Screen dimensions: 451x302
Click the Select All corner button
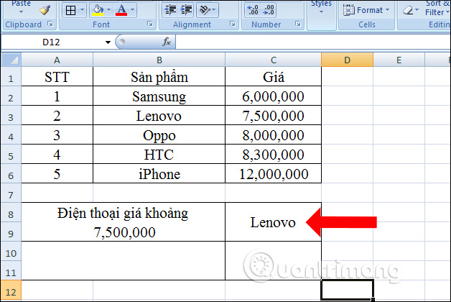(x=11, y=60)
